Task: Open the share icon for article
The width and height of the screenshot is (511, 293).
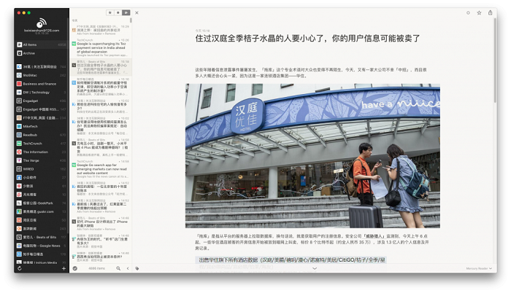Action: point(490,12)
